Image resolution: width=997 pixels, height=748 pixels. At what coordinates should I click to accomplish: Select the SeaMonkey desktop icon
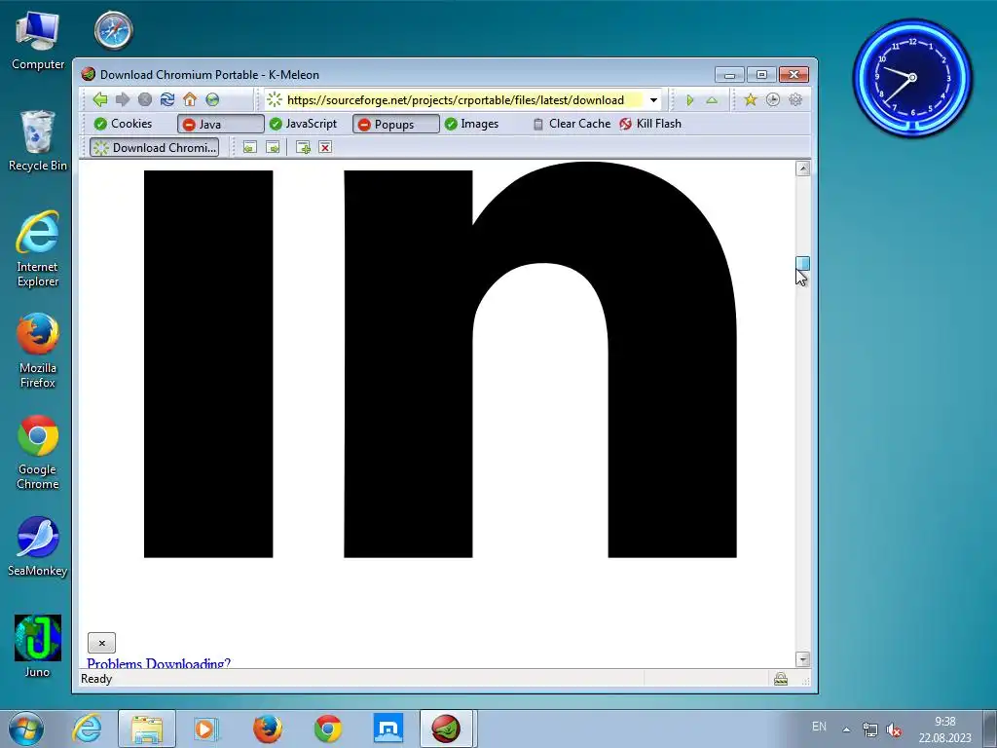[x=38, y=547]
